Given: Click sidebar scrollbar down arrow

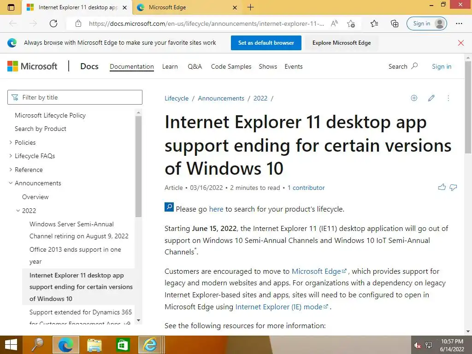Looking at the screenshot, I should (138, 321).
